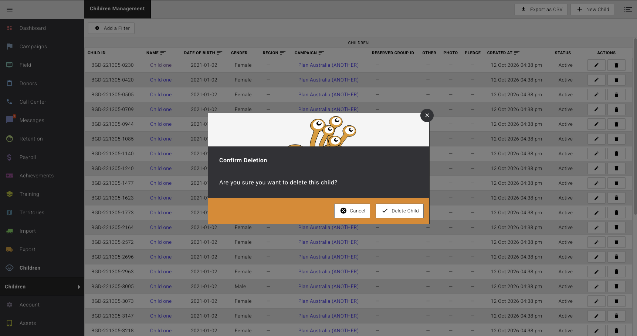
Task: Click the Field sidebar icon
Action: tap(10, 65)
